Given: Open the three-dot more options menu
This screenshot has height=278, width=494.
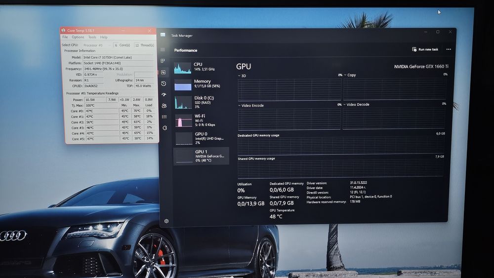Looking at the screenshot, I should pyautogui.click(x=449, y=49).
